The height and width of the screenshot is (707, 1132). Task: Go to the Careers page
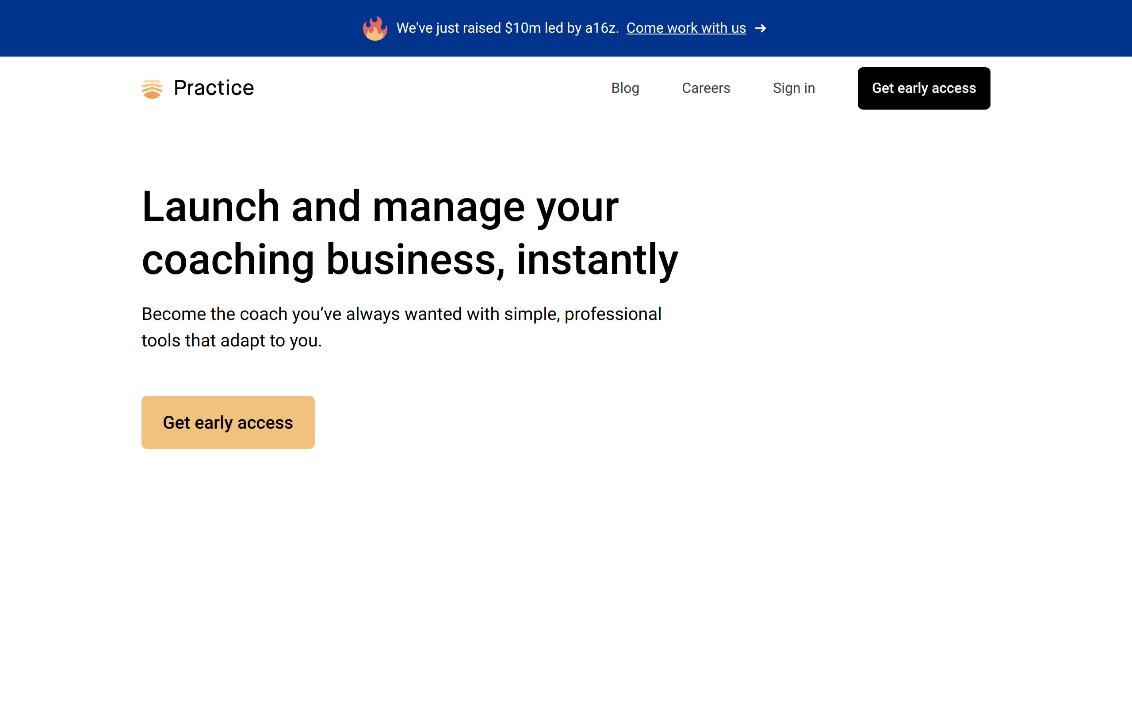click(x=705, y=88)
